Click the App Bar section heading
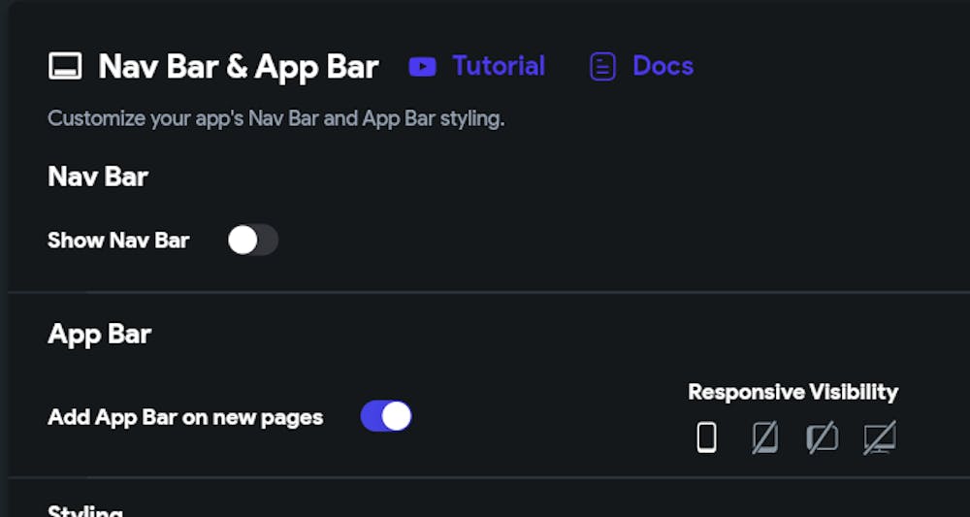 100,334
